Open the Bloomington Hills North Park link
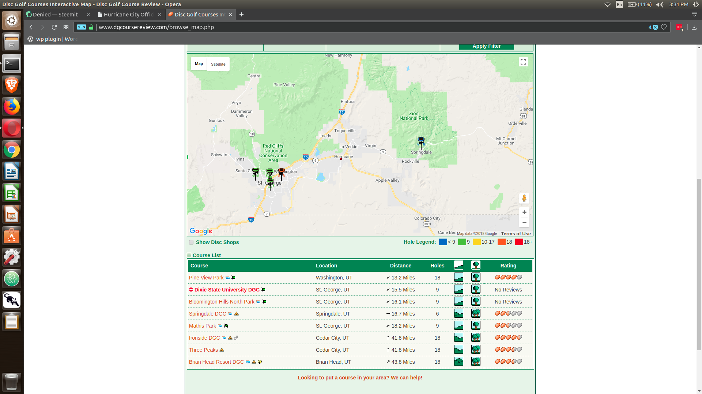The width and height of the screenshot is (702, 394). click(222, 302)
